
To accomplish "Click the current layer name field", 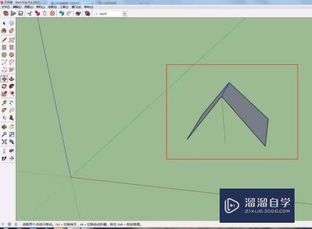I will pyautogui.click(x=110, y=14).
